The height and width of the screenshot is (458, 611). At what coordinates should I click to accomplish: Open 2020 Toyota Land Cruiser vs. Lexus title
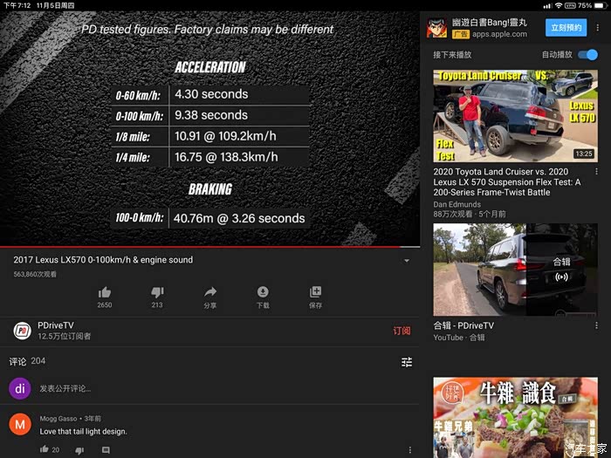point(507,181)
